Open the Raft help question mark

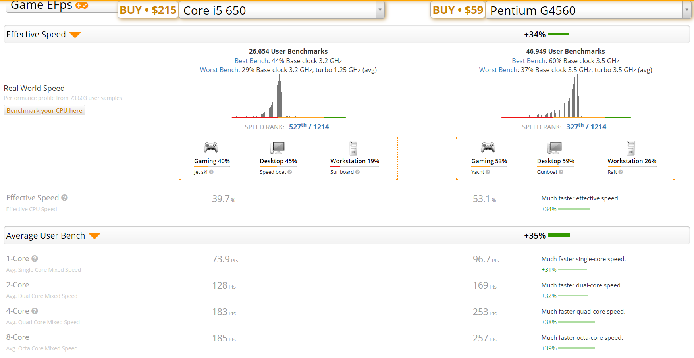(x=621, y=172)
